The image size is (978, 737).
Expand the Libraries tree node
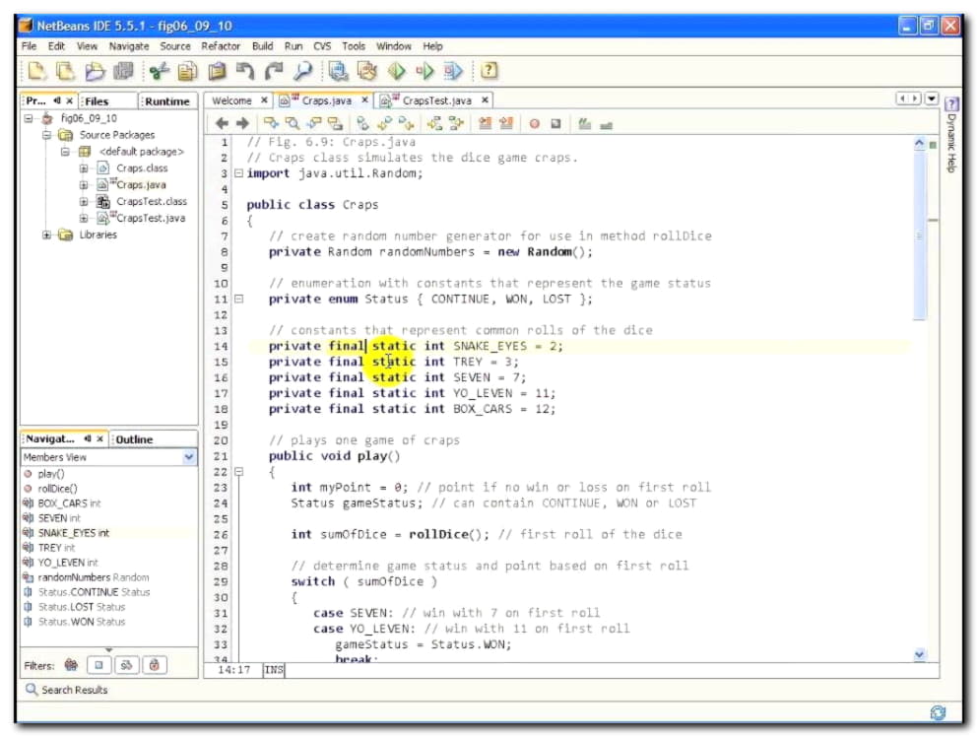click(46, 234)
